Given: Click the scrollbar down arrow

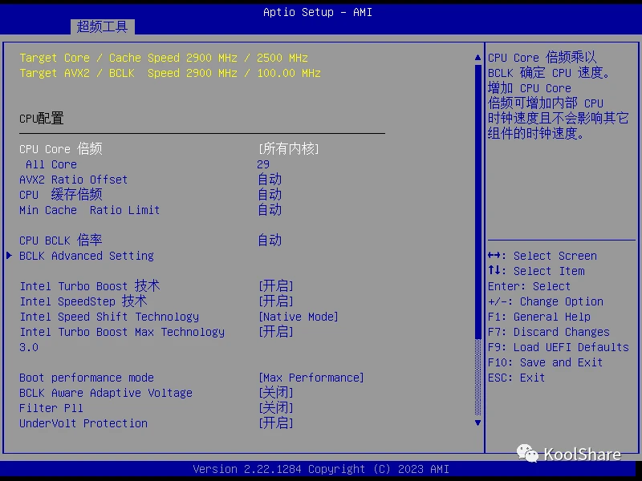Looking at the screenshot, I should 477,422.
